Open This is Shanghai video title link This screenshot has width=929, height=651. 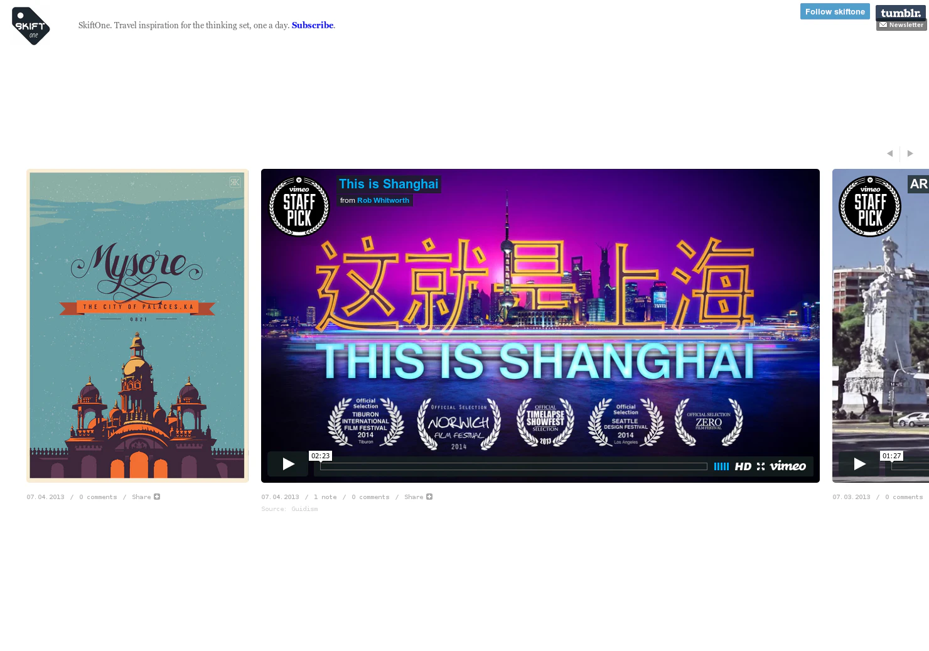(x=389, y=184)
